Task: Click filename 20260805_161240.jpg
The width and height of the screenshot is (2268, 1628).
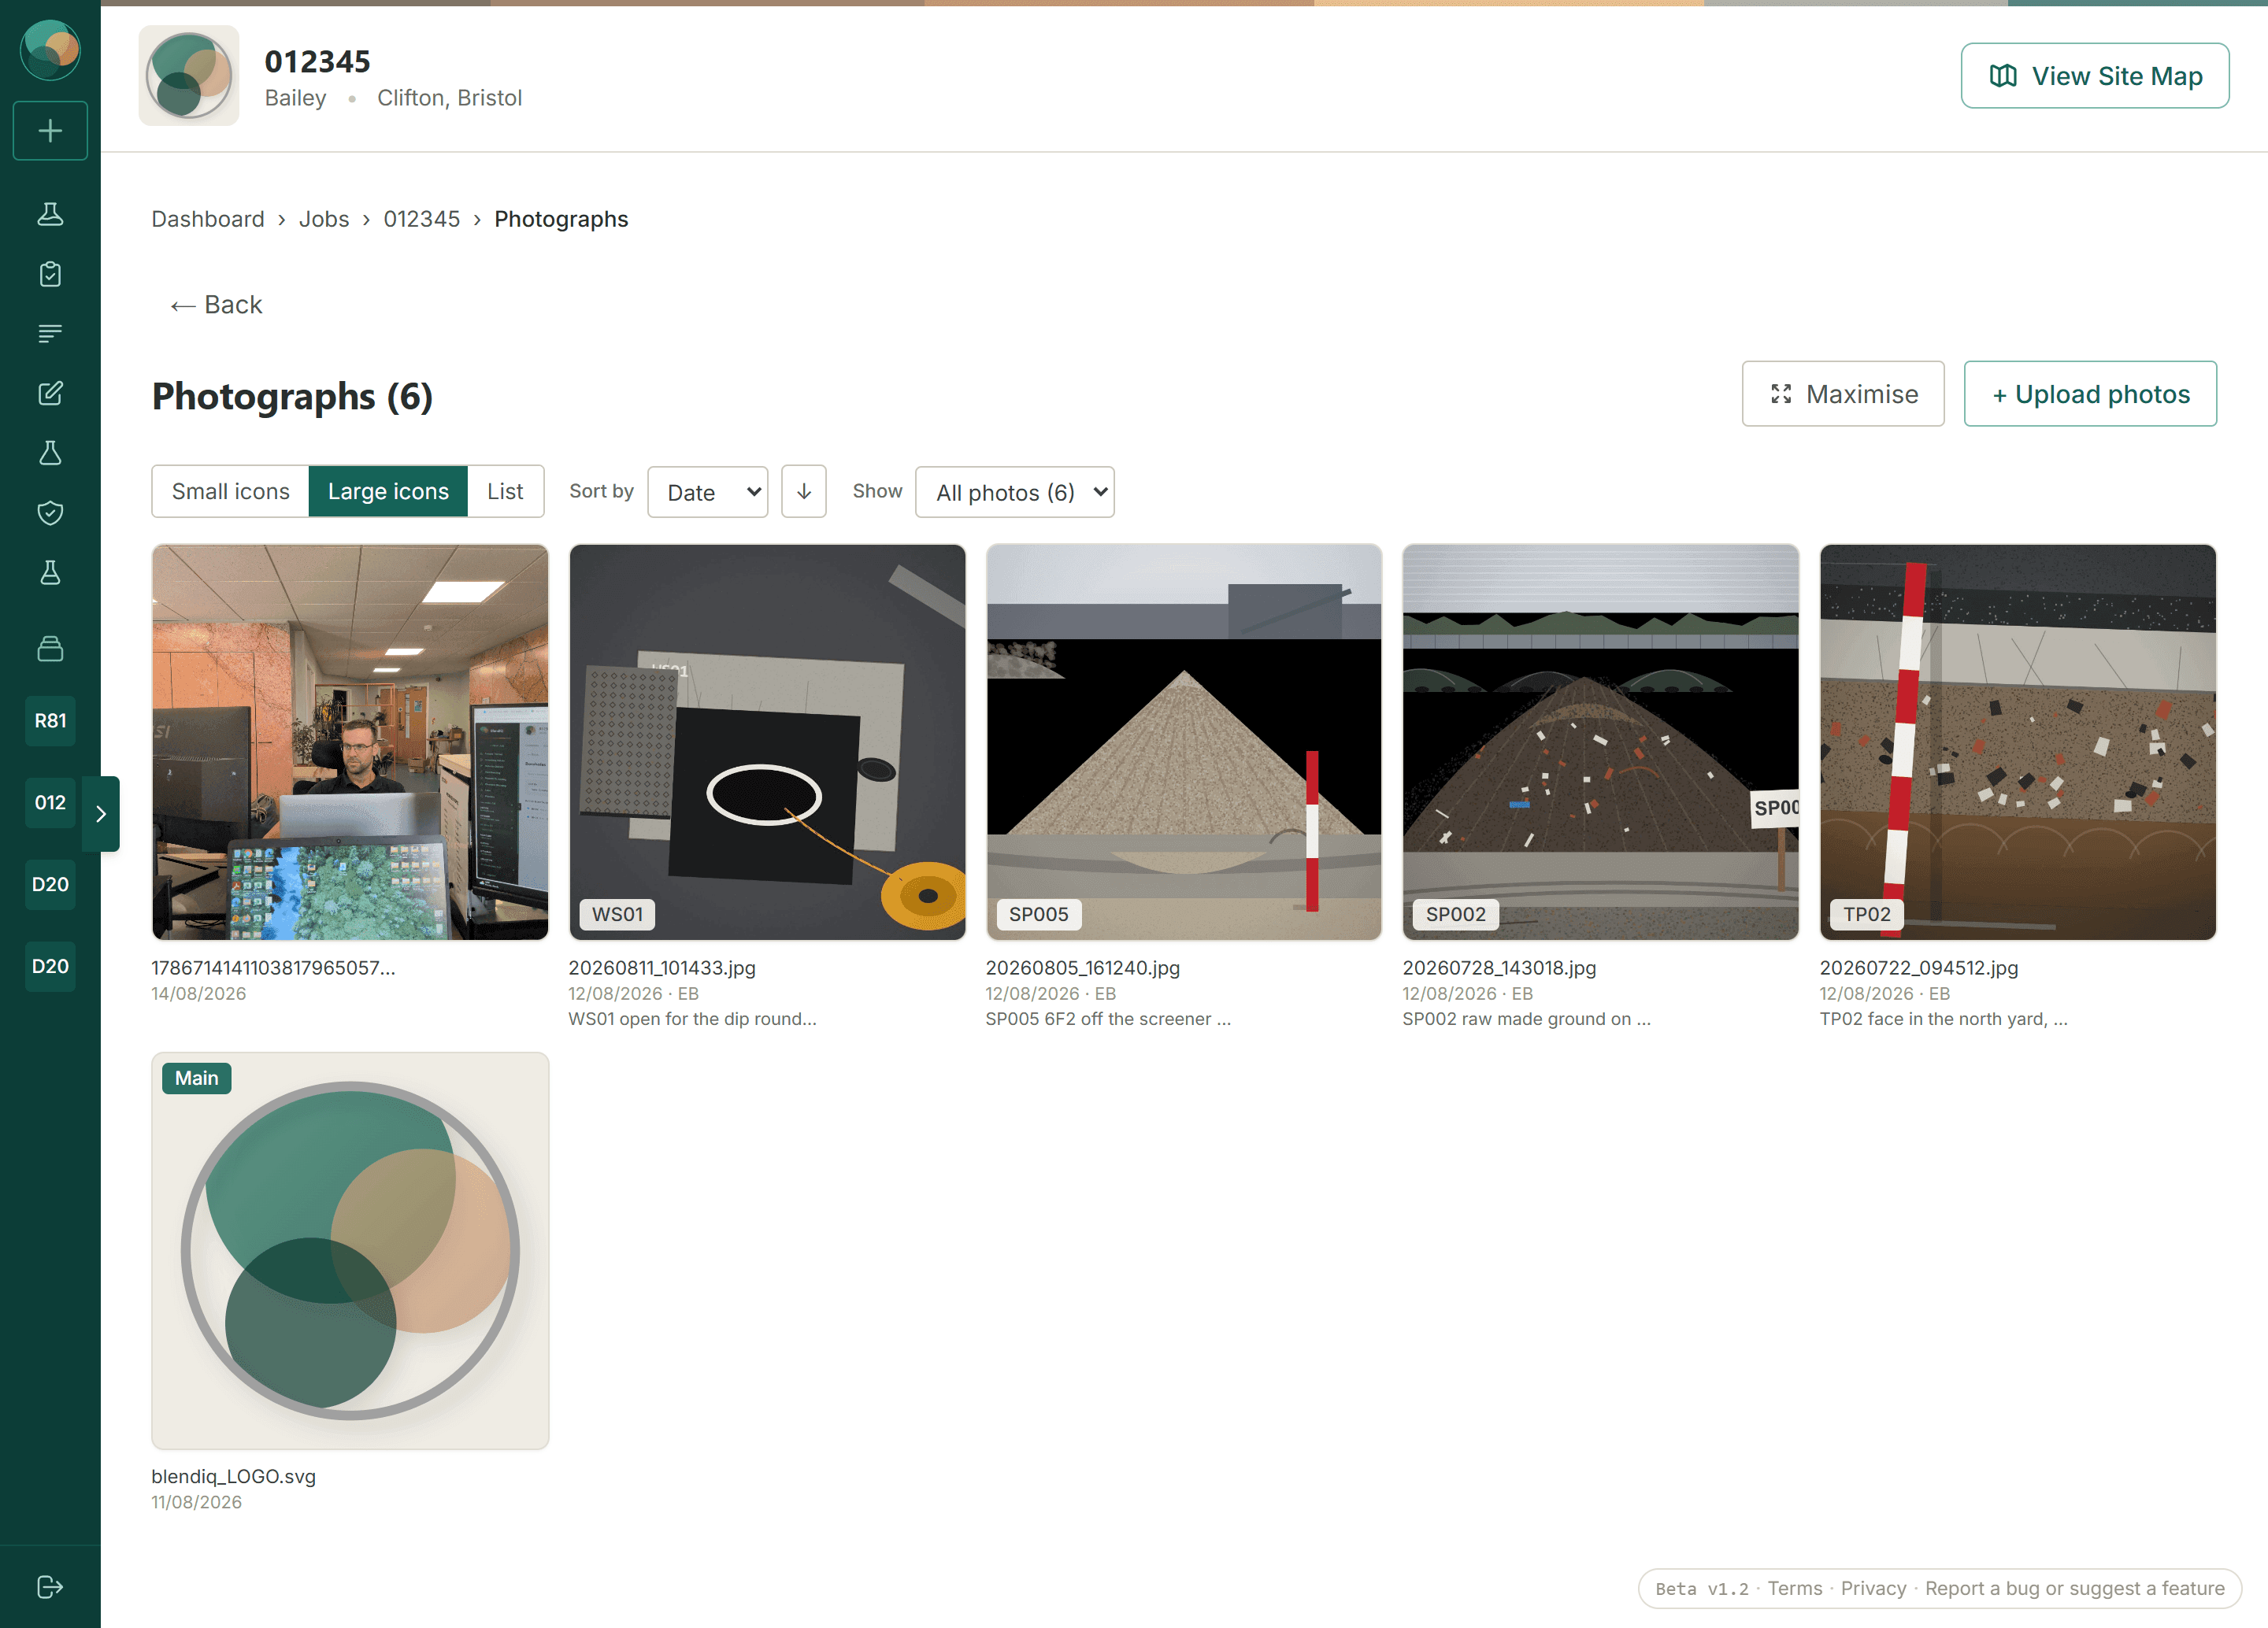Action: click(1083, 968)
